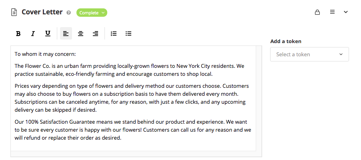The image size is (361, 160).
Task: Click the Cover Letter title
Action: (42, 12)
